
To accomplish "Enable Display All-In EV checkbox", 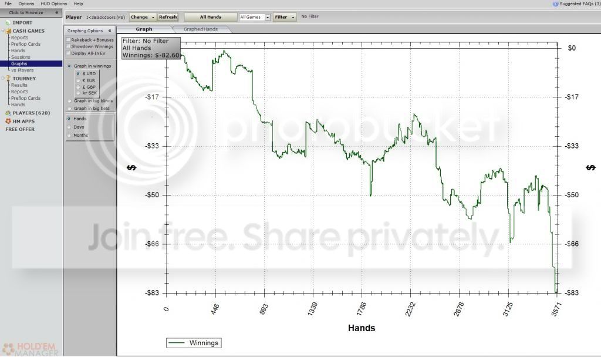I will click(x=68, y=53).
